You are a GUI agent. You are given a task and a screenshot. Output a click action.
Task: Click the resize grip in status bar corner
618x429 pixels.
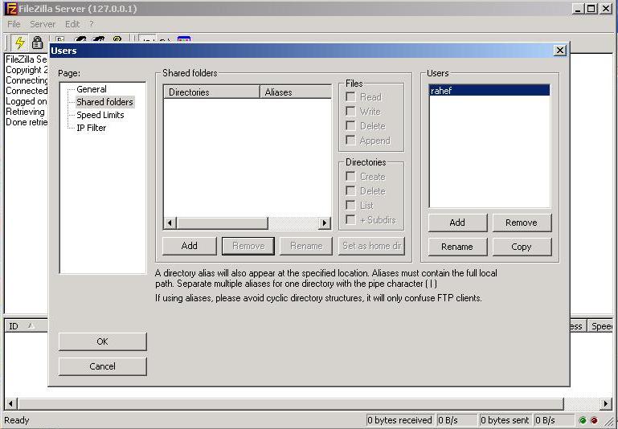click(609, 421)
